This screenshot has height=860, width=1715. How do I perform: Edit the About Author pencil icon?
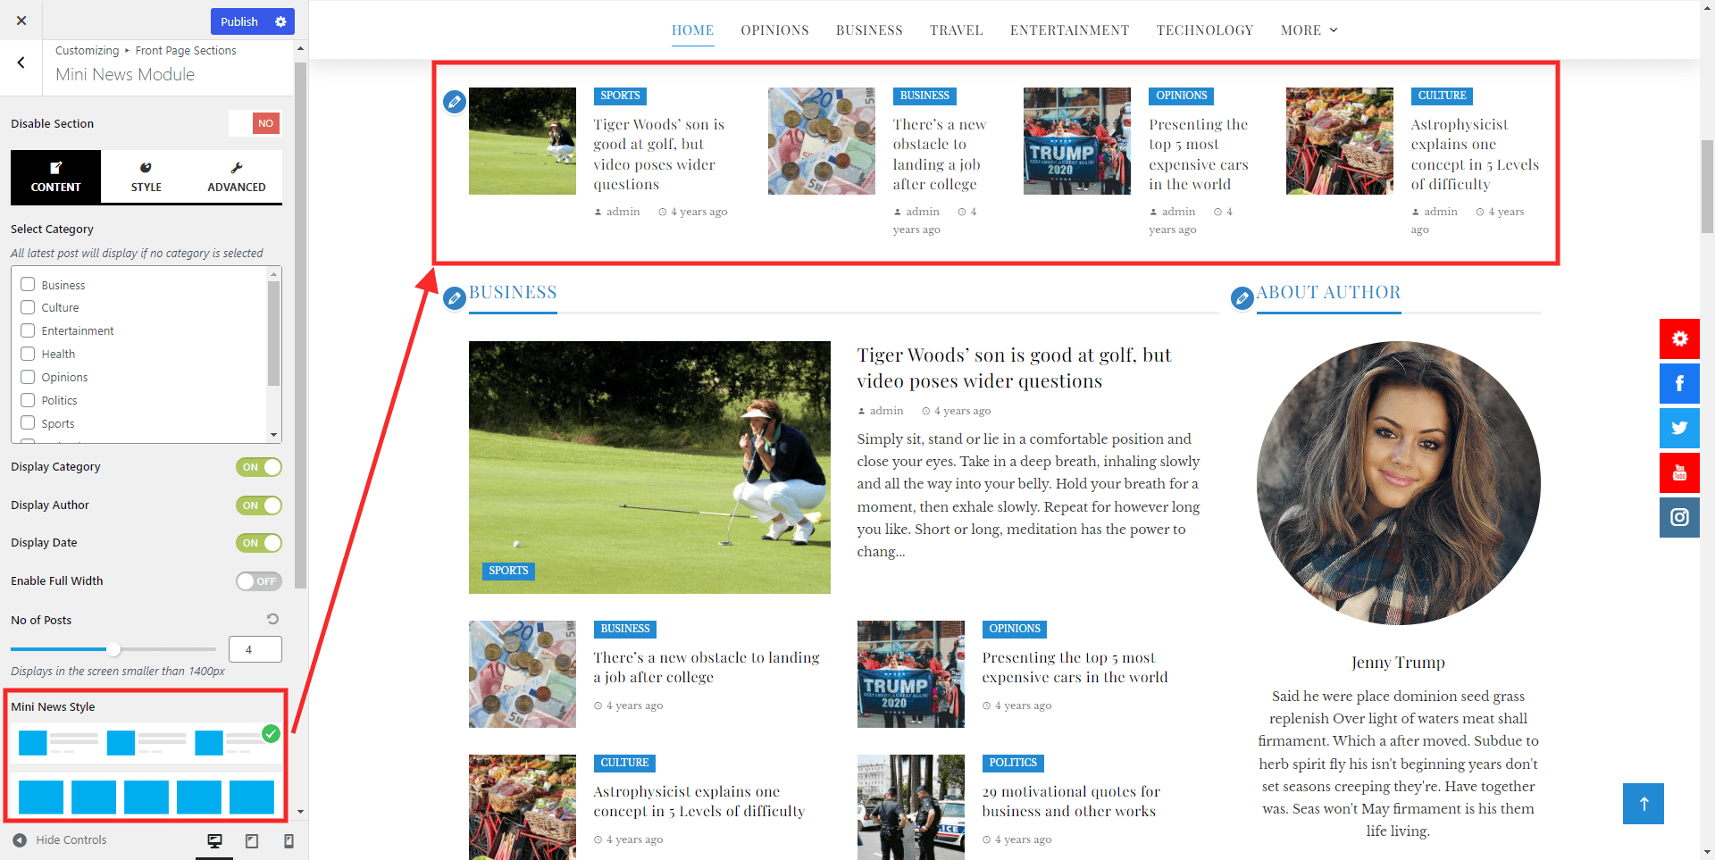(x=1242, y=297)
